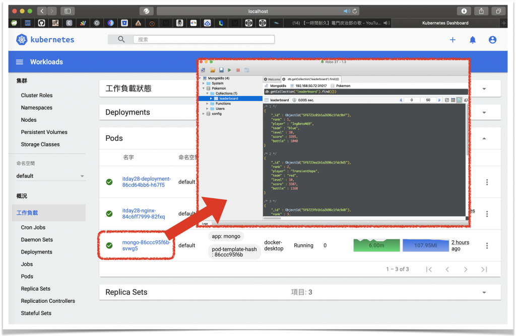Click the Safari back arrow button

tap(42, 11)
